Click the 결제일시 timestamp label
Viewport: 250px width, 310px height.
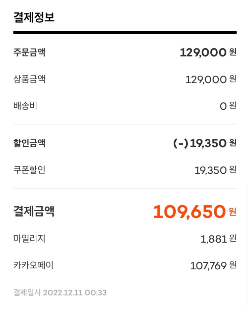click(27, 292)
